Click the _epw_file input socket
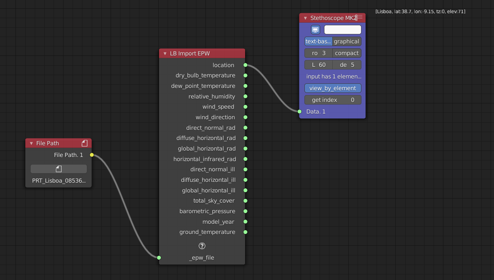Screen dimensions: 494x280 click(x=159, y=258)
